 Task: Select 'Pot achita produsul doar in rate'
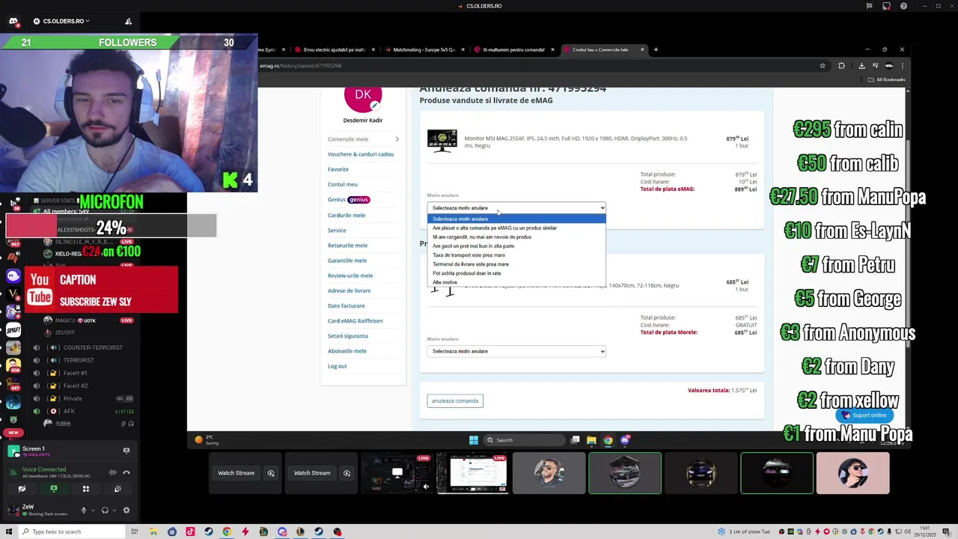(516, 273)
